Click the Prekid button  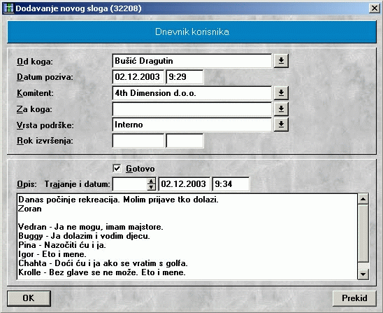(354, 298)
